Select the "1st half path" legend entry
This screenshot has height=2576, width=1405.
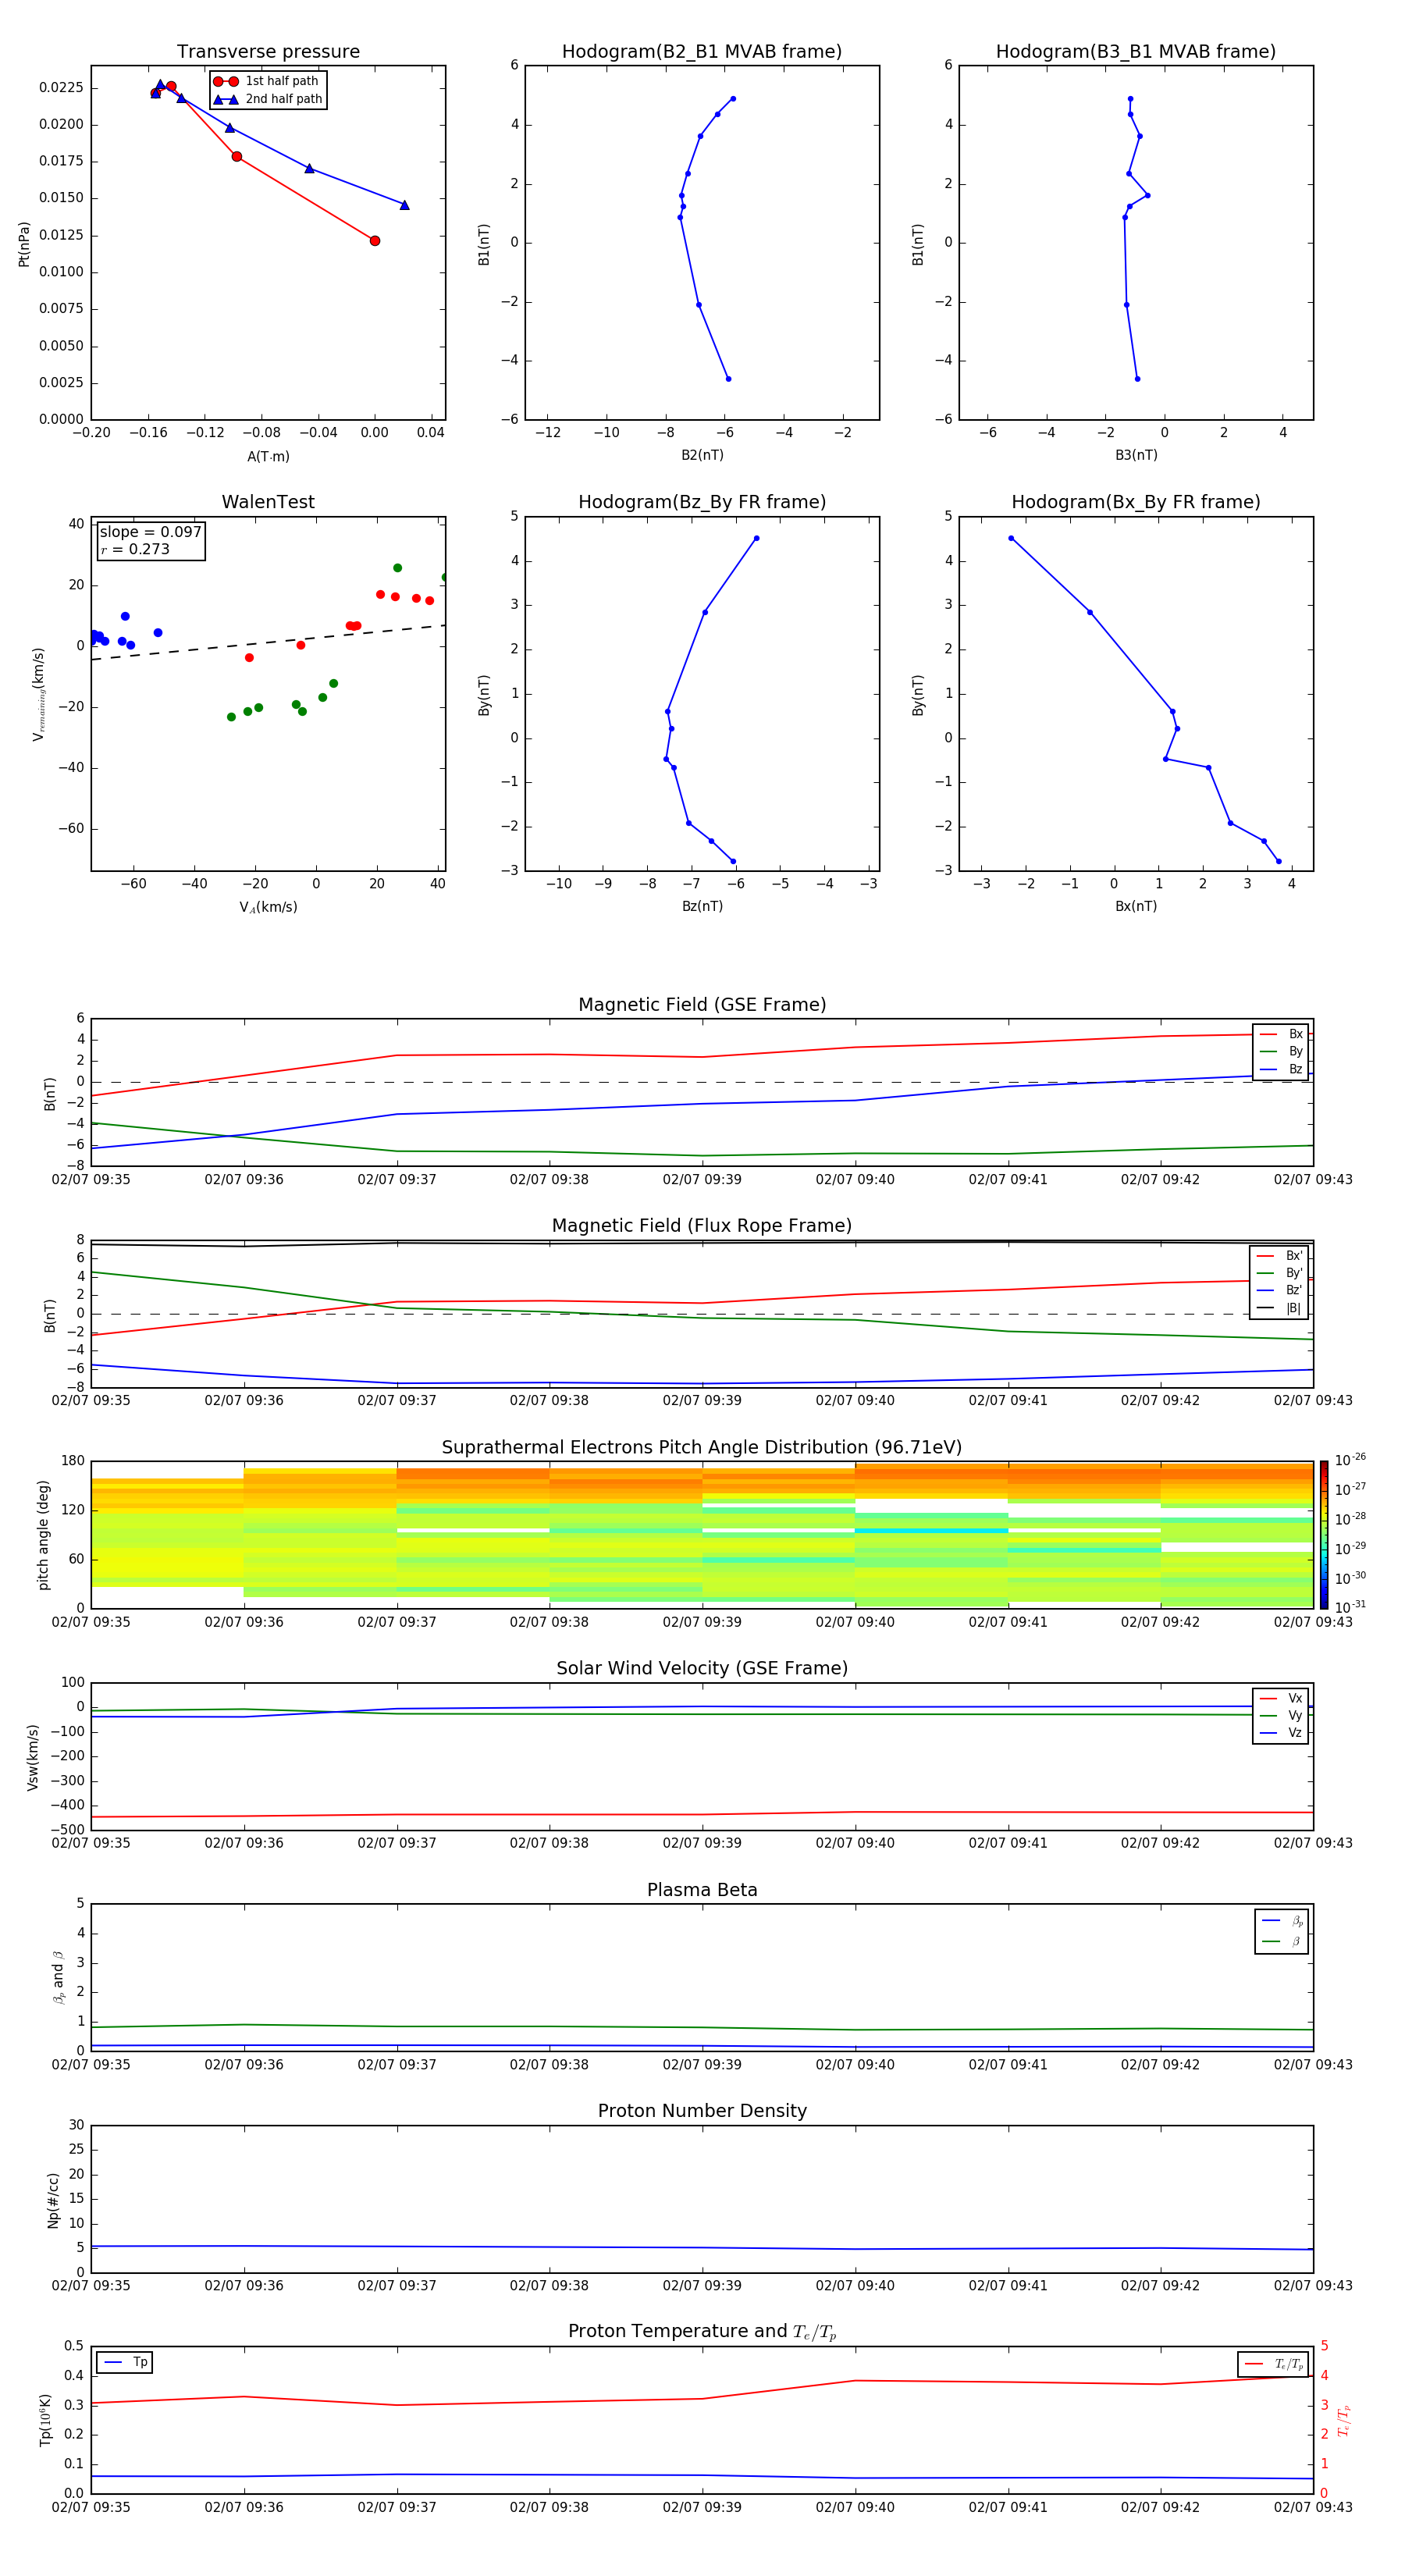point(267,81)
